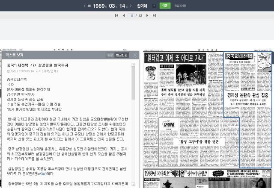Click the '올해 실직월 1만여 광원' subheadline
Image resolution: width=274 pixels, height=188 pixels.
tap(183, 90)
